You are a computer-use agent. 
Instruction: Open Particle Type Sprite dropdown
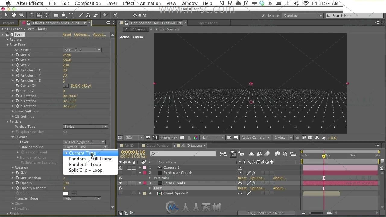[85, 127]
